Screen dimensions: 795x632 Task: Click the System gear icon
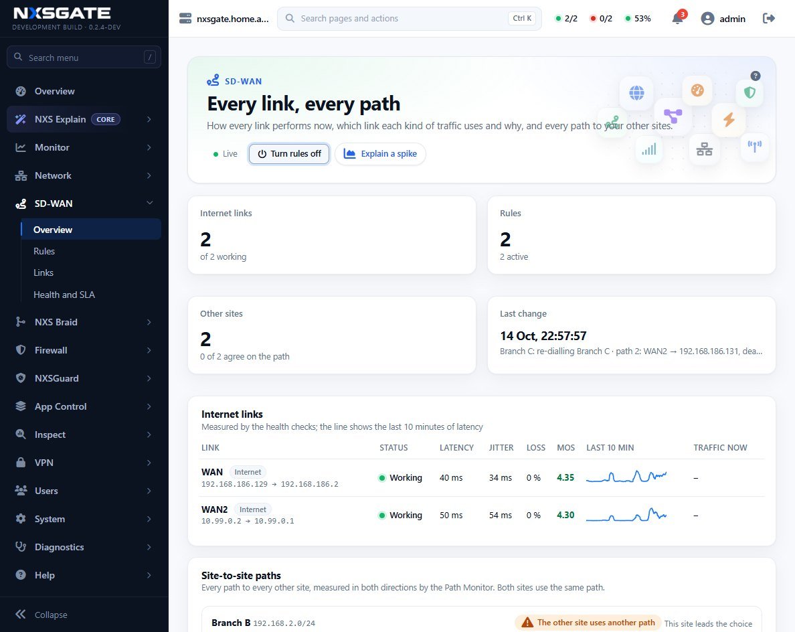(21, 519)
